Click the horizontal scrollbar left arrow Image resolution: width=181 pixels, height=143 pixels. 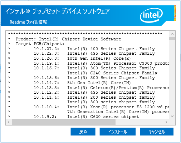9,122
